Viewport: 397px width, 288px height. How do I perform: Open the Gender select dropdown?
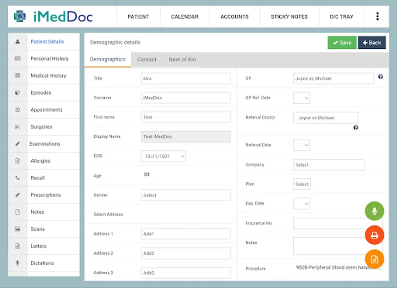click(186, 195)
